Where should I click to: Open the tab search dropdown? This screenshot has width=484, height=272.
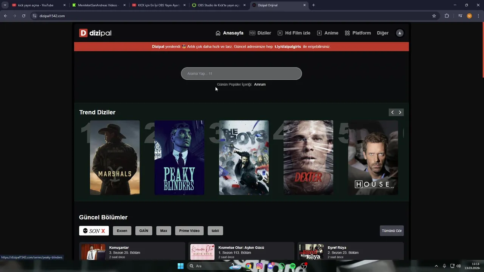(x=5, y=5)
